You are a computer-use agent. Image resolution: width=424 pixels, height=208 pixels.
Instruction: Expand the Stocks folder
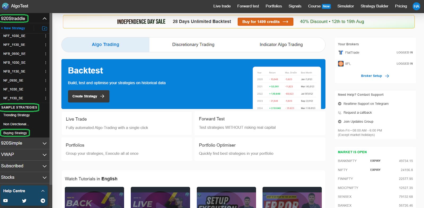coord(45,178)
